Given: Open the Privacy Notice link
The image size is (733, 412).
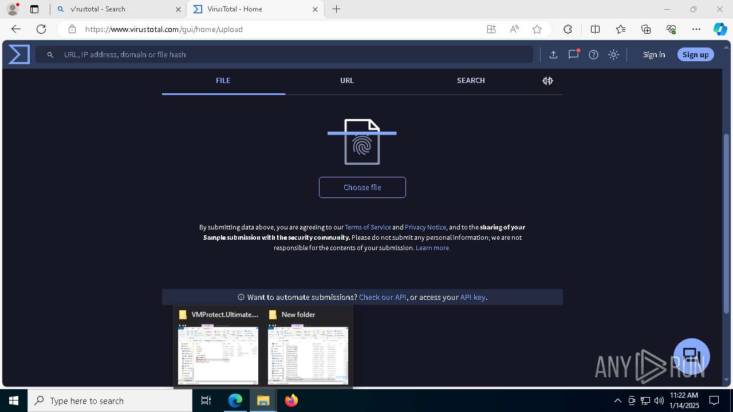Looking at the screenshot, I should (425, 227).
